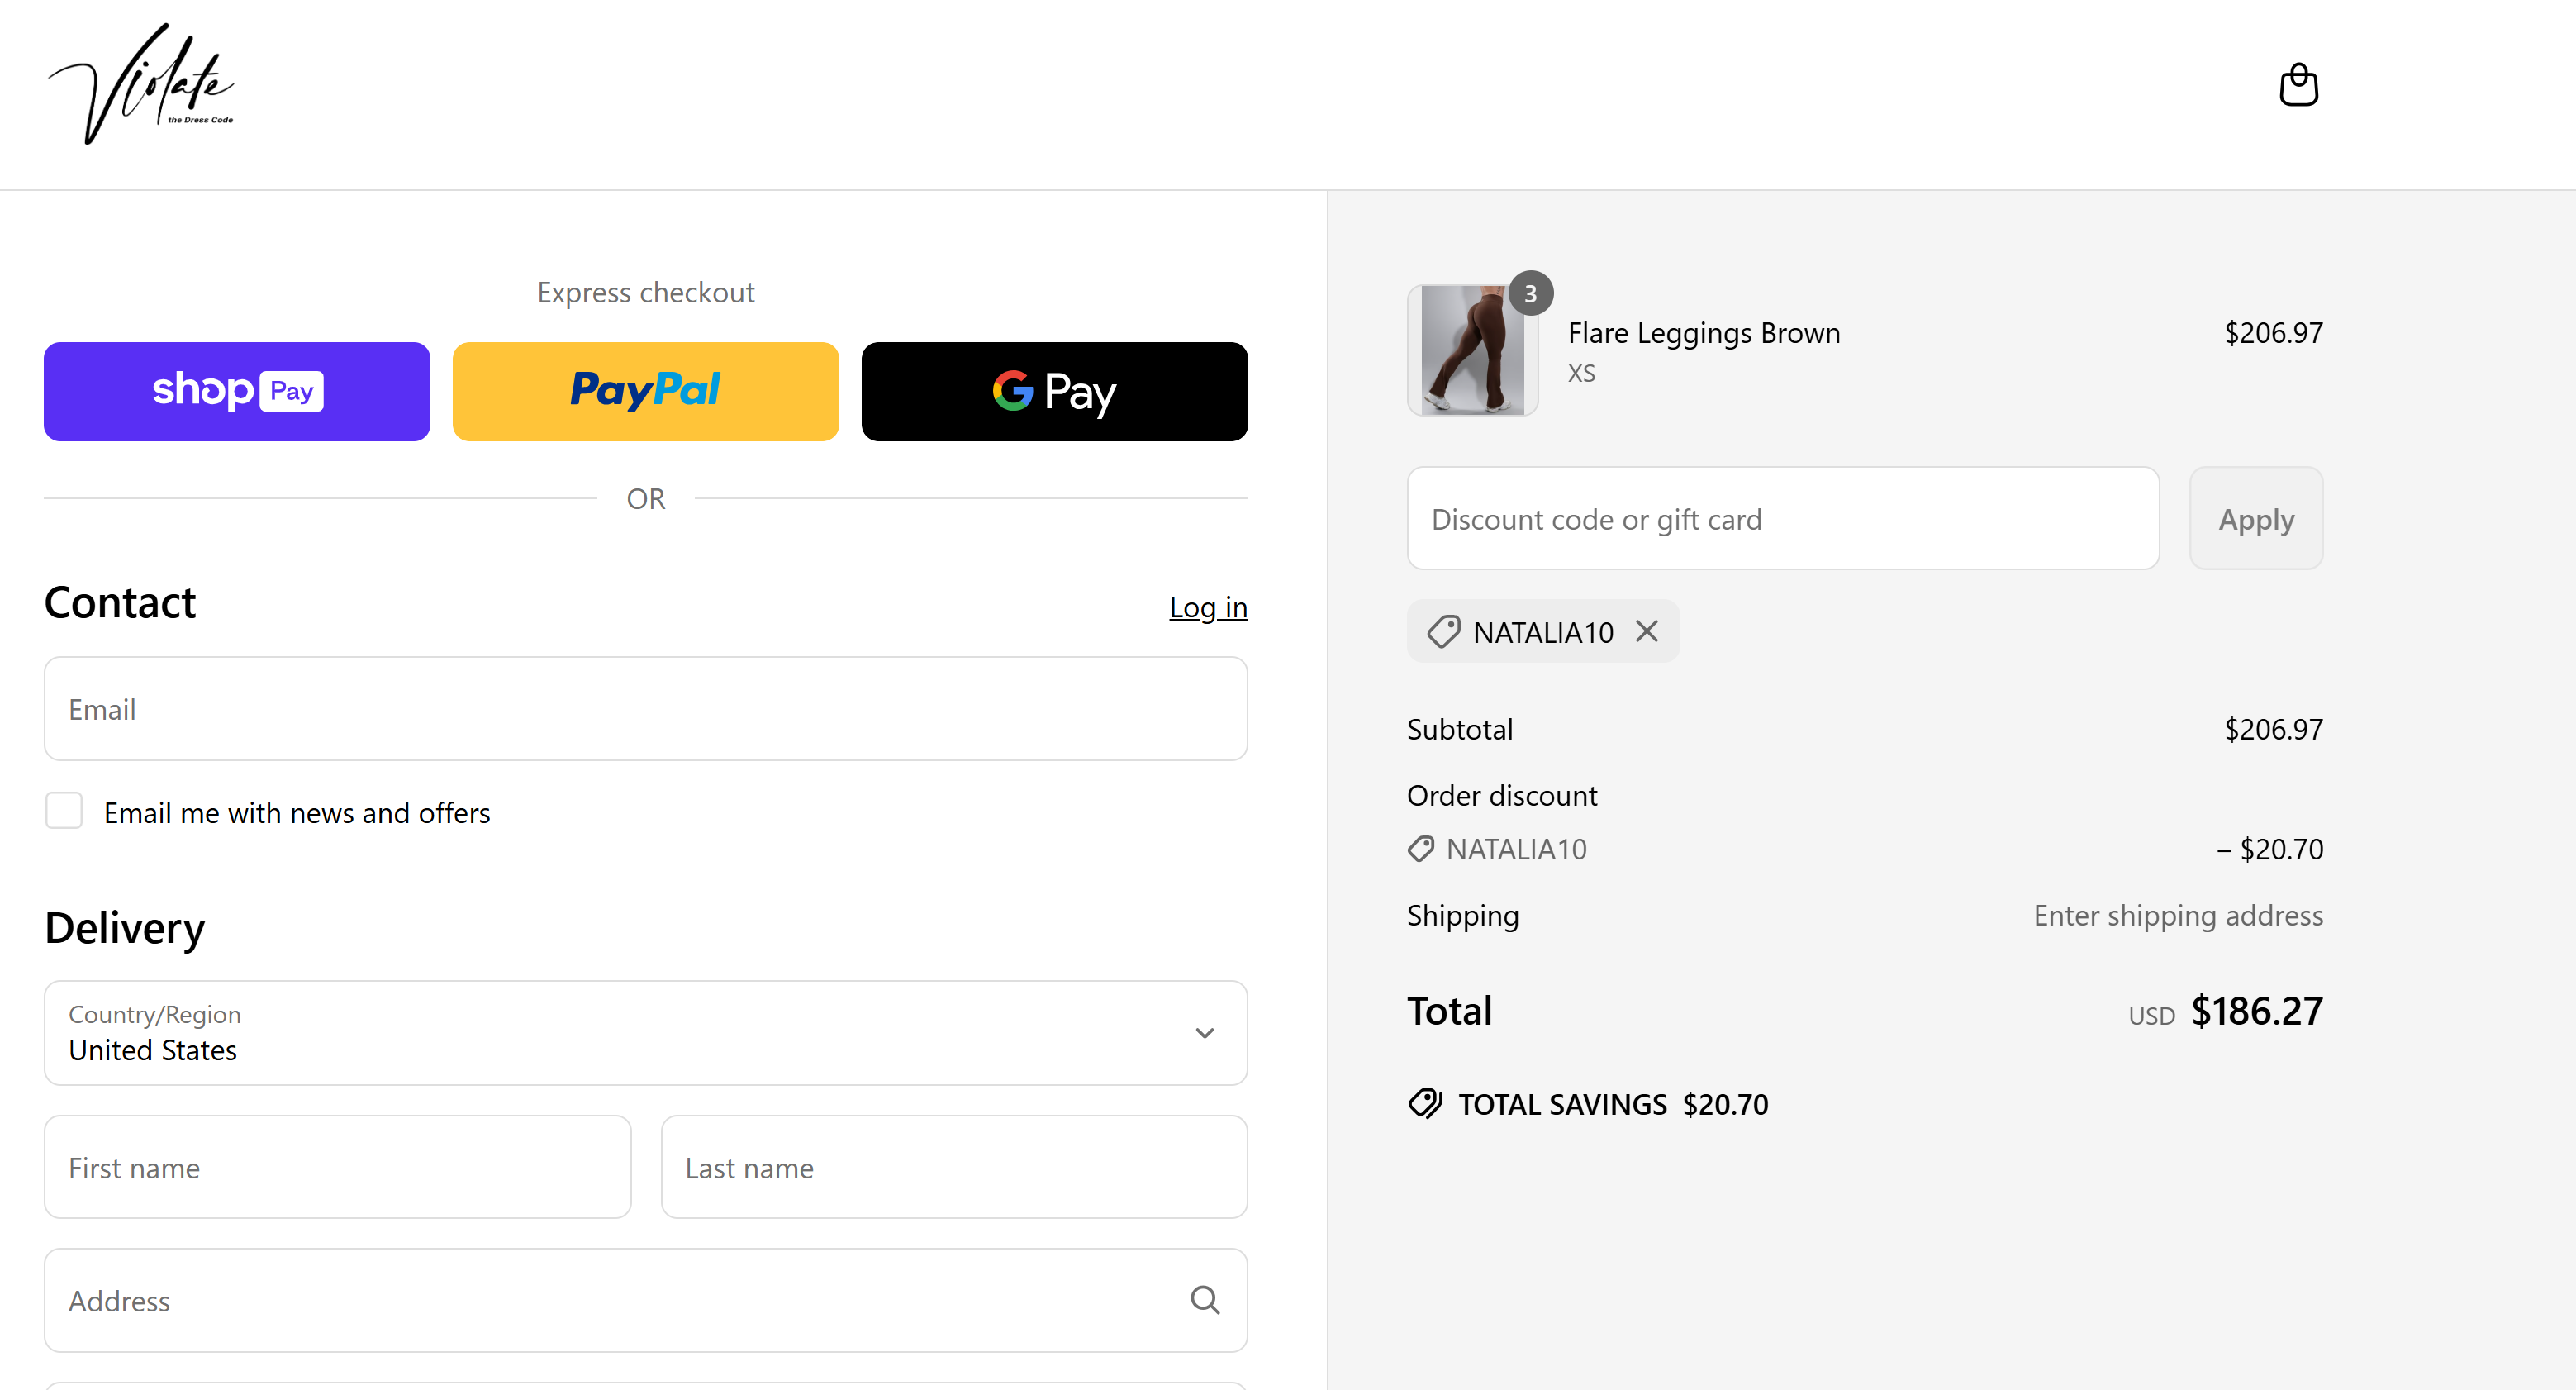Click the Contact section heading

tap(120, 603)
